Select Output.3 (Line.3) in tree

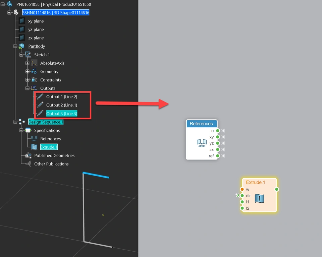(x=62, y=114)
